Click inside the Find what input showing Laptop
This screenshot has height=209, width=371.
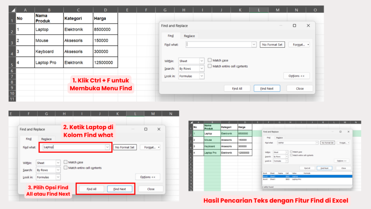pyautogui.click(x=72, y=147)
